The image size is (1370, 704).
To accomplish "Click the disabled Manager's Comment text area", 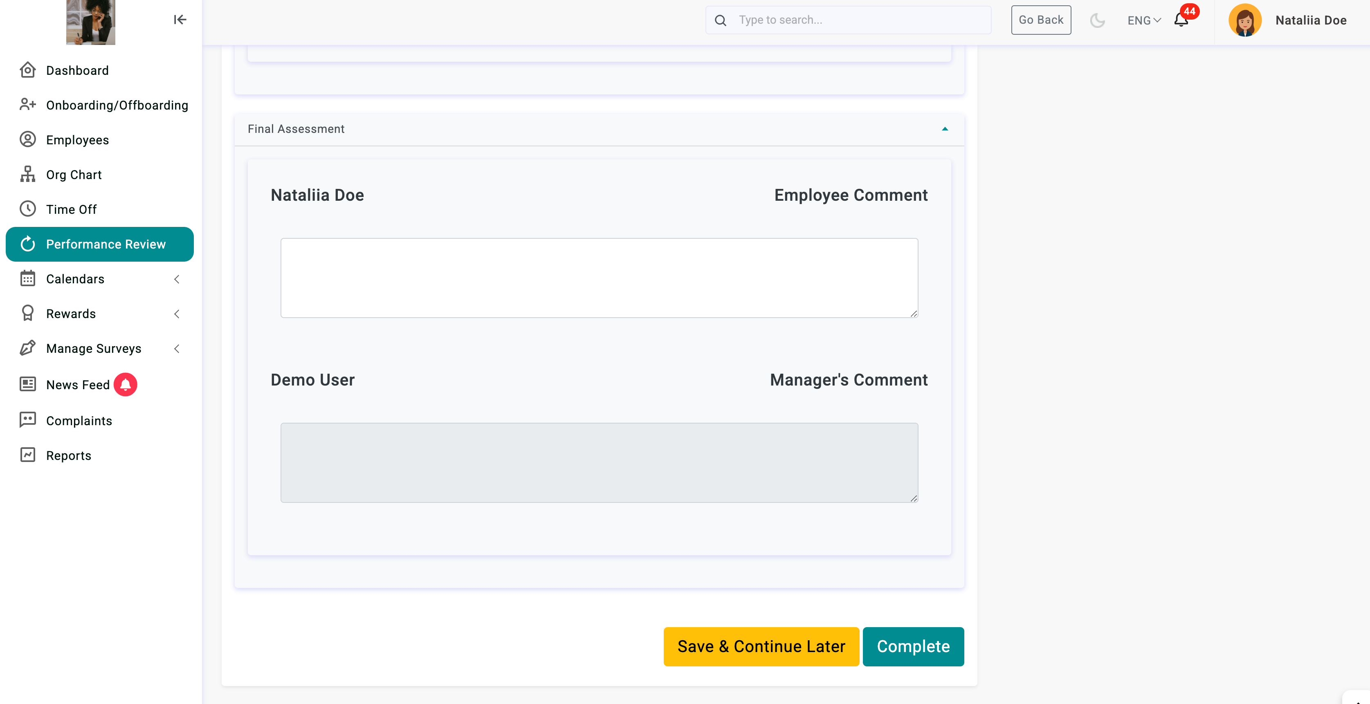I will click(600, 463).
